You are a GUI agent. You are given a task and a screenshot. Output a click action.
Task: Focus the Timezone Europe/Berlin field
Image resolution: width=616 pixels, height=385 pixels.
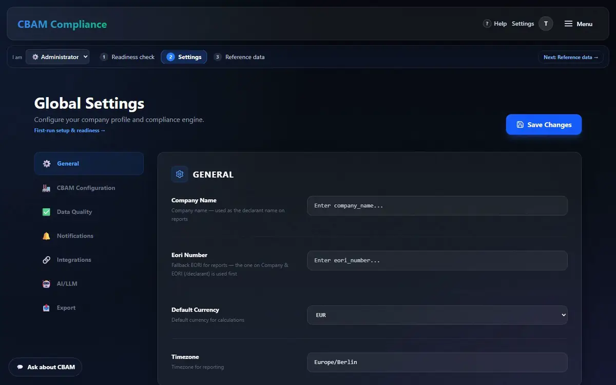pos(437,362)
